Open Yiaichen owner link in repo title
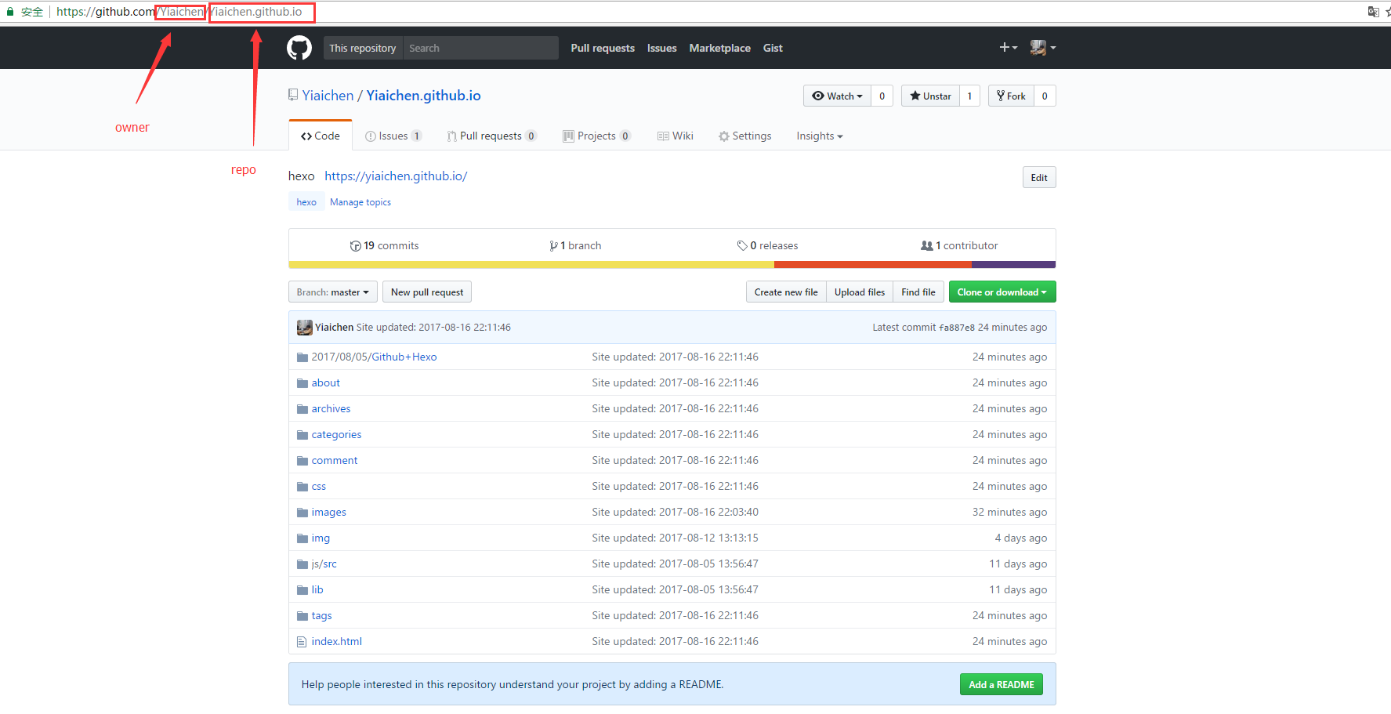Screen dimensions: 1391x714 click(x=328, y=96)
